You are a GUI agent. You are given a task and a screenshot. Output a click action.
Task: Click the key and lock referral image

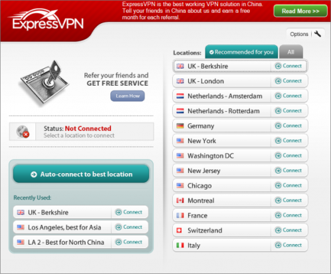tap(45, 83)
